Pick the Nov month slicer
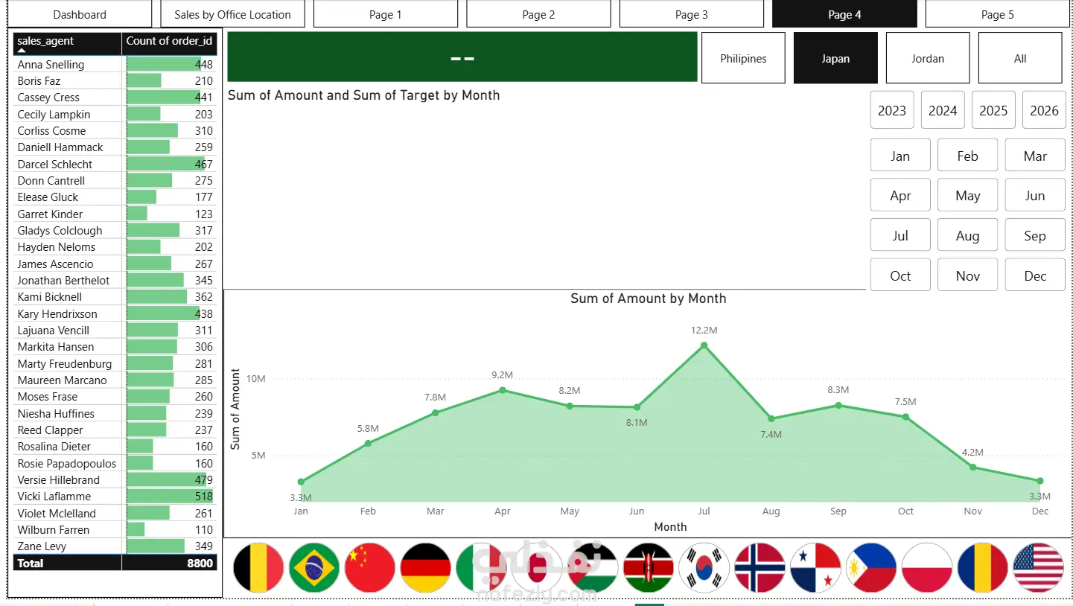This screenshot has width=1073, height=606. tap(968, 275)
